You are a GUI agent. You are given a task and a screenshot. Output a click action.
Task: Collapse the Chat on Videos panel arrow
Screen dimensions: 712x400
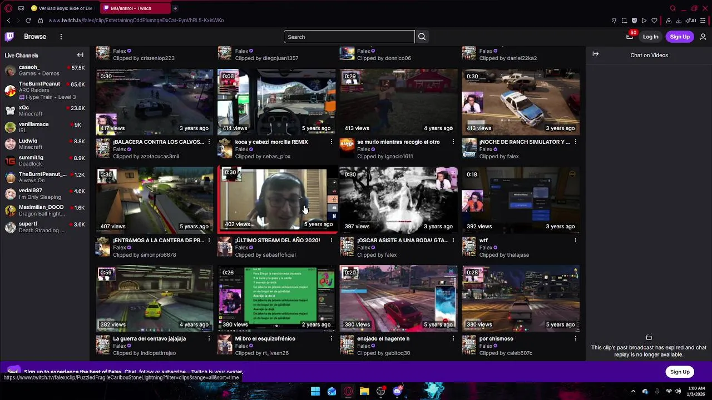[595, 54]
